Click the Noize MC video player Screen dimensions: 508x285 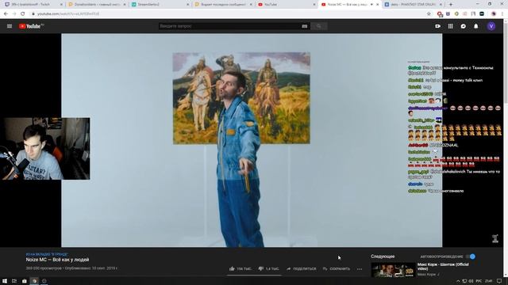(x=252, y=140)
